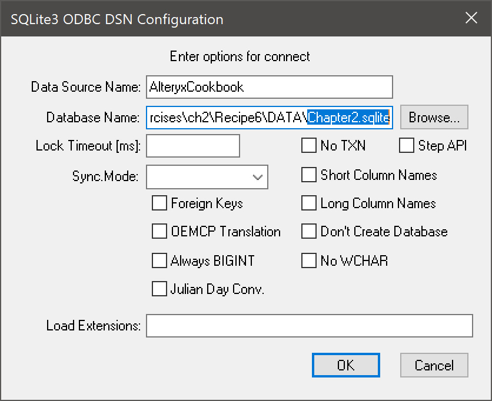Click the 'Database Name:' label

[93, 118]
